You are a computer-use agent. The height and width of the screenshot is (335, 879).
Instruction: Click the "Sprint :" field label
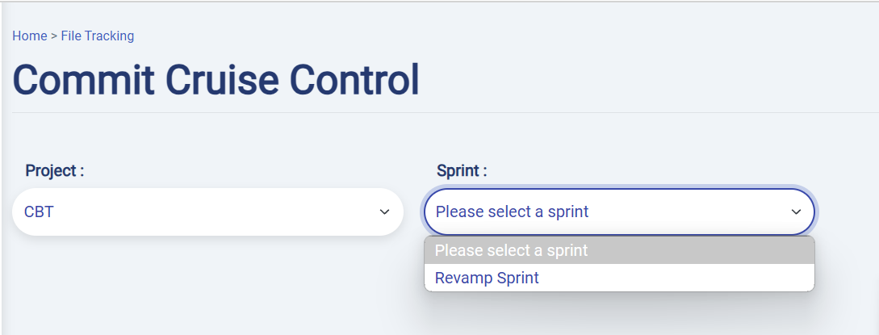coord(462,170)
